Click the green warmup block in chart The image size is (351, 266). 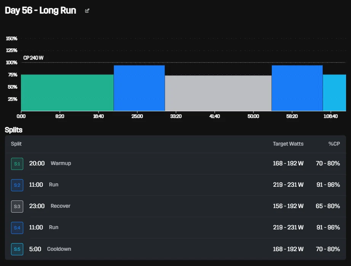point(67,93)
